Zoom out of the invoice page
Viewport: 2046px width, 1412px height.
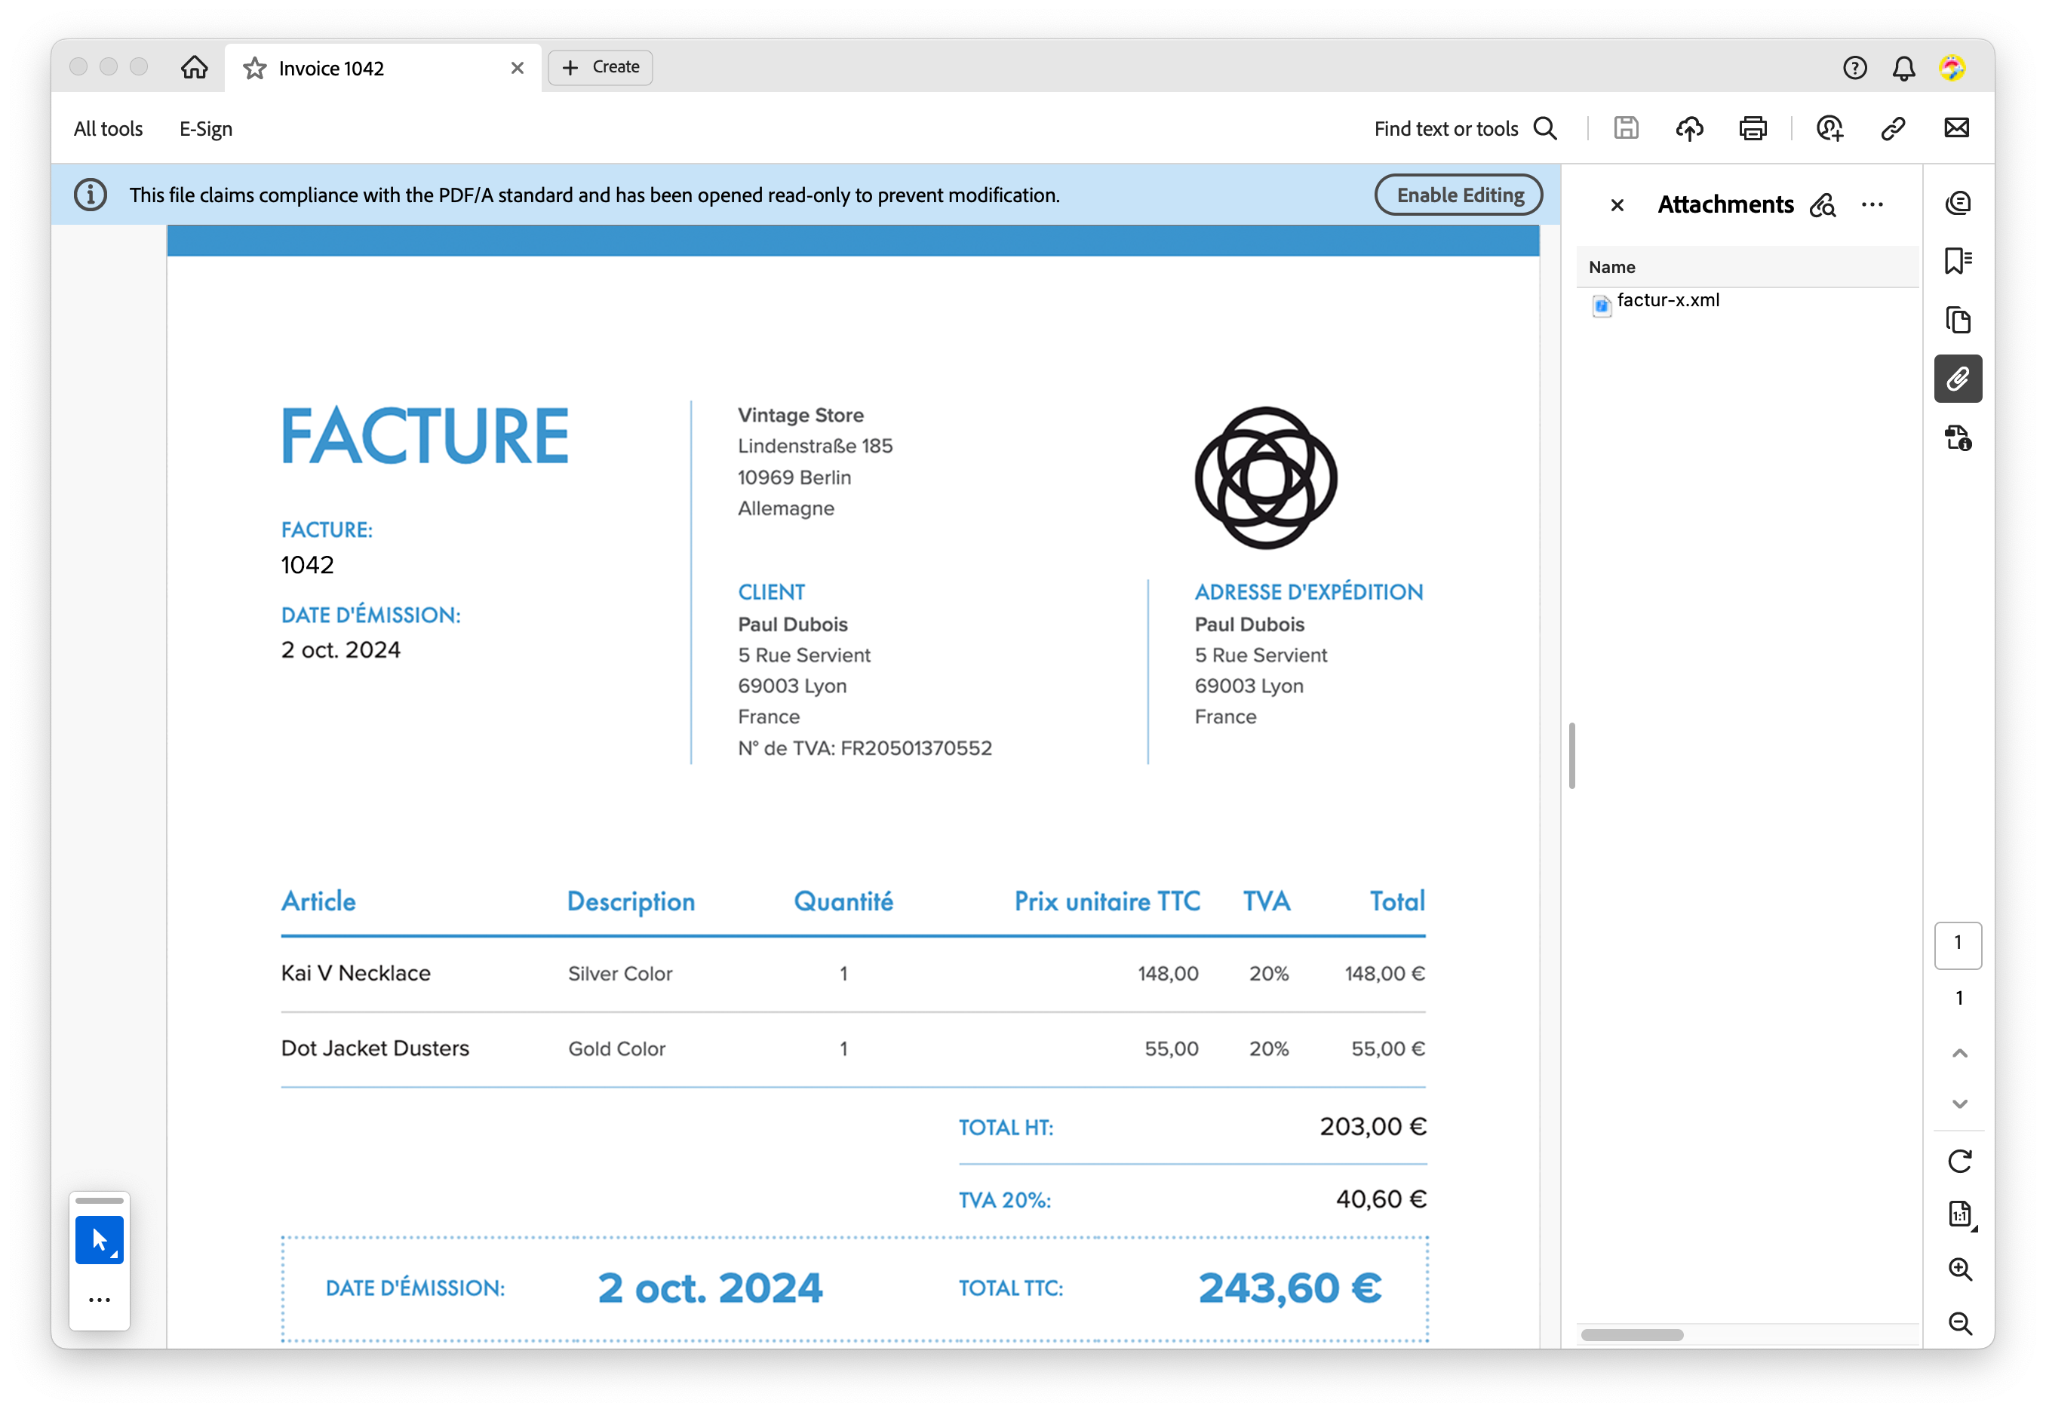(1960, 1324)
